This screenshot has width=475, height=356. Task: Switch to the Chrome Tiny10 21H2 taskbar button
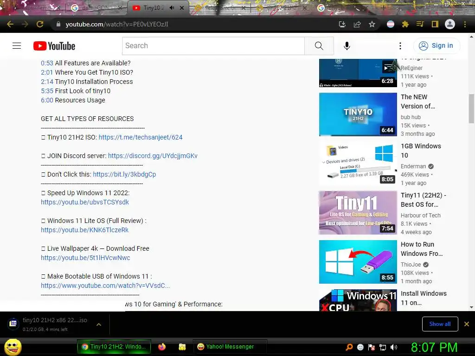click(x=114, y=347)
